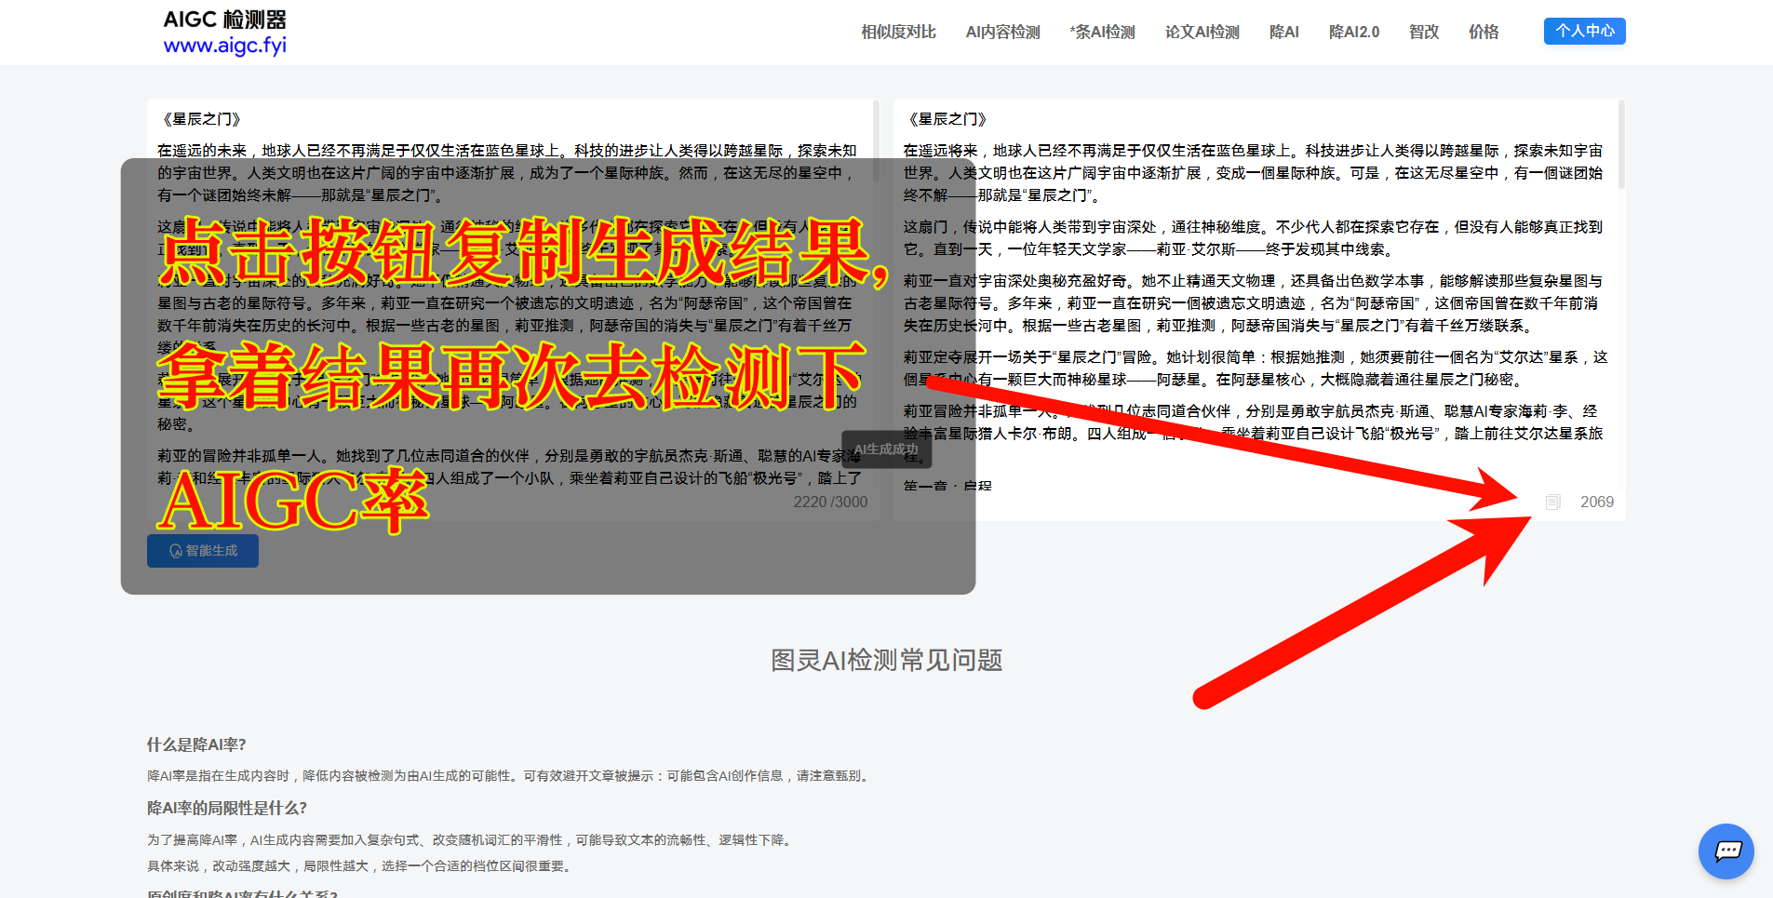1773x898 pixels.
Task: Open the 智改 nav item
Action: pos(1423,31)
